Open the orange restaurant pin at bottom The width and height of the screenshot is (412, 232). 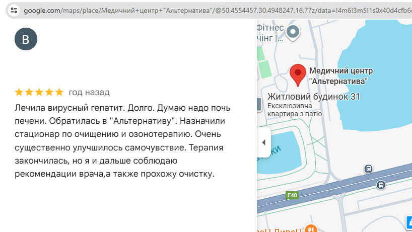click(311, 228)
